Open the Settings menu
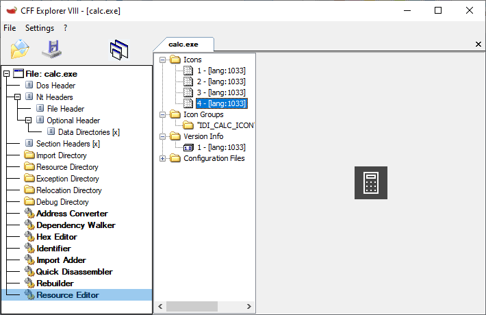 [40, 28]
